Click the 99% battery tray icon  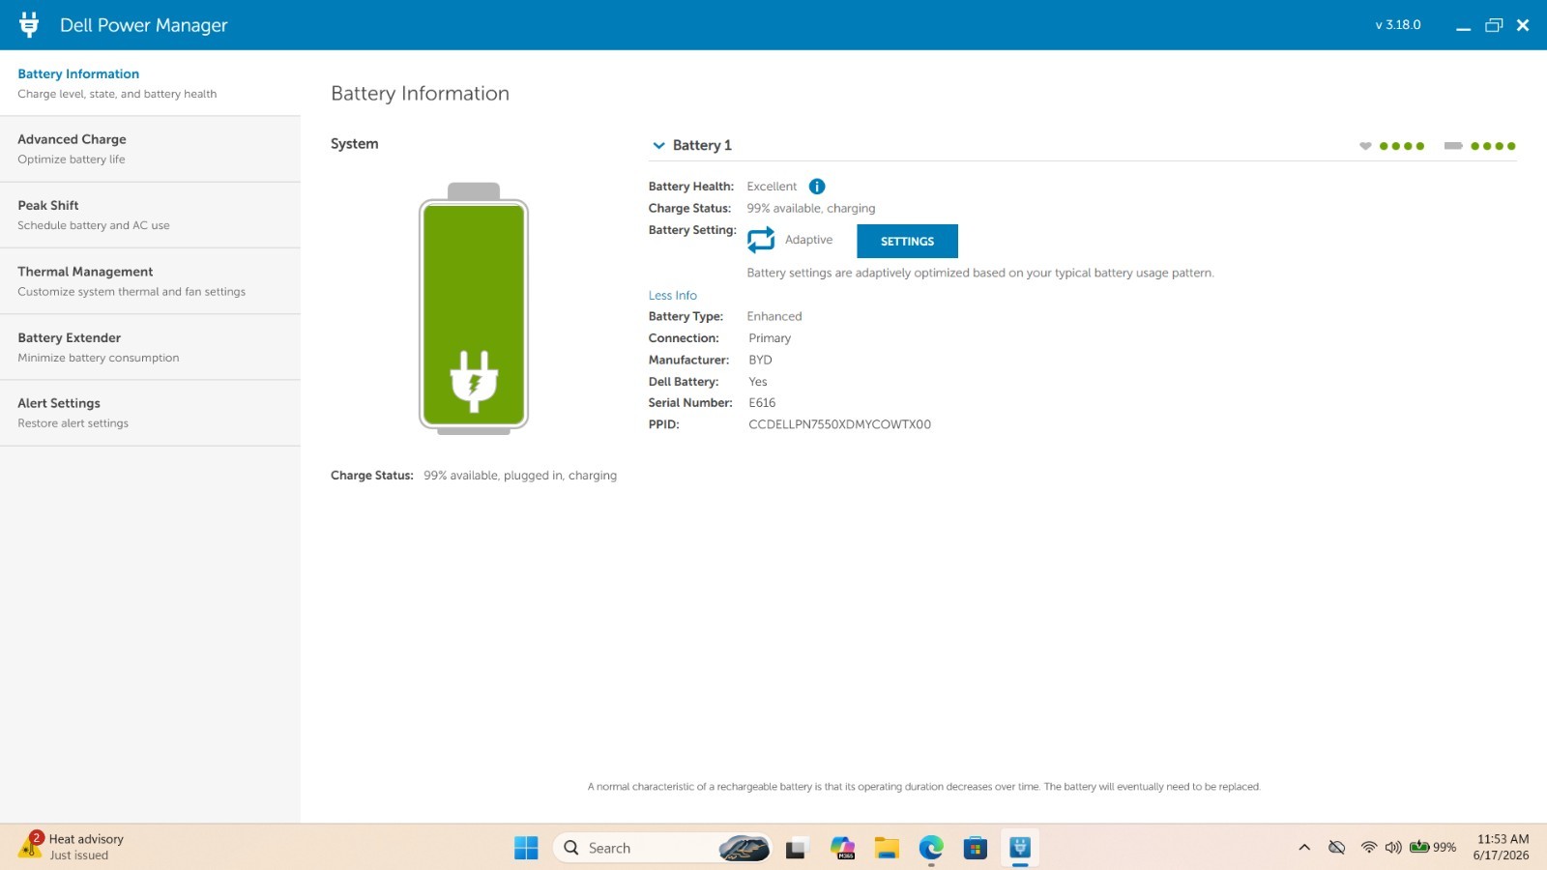point(1433,848)
